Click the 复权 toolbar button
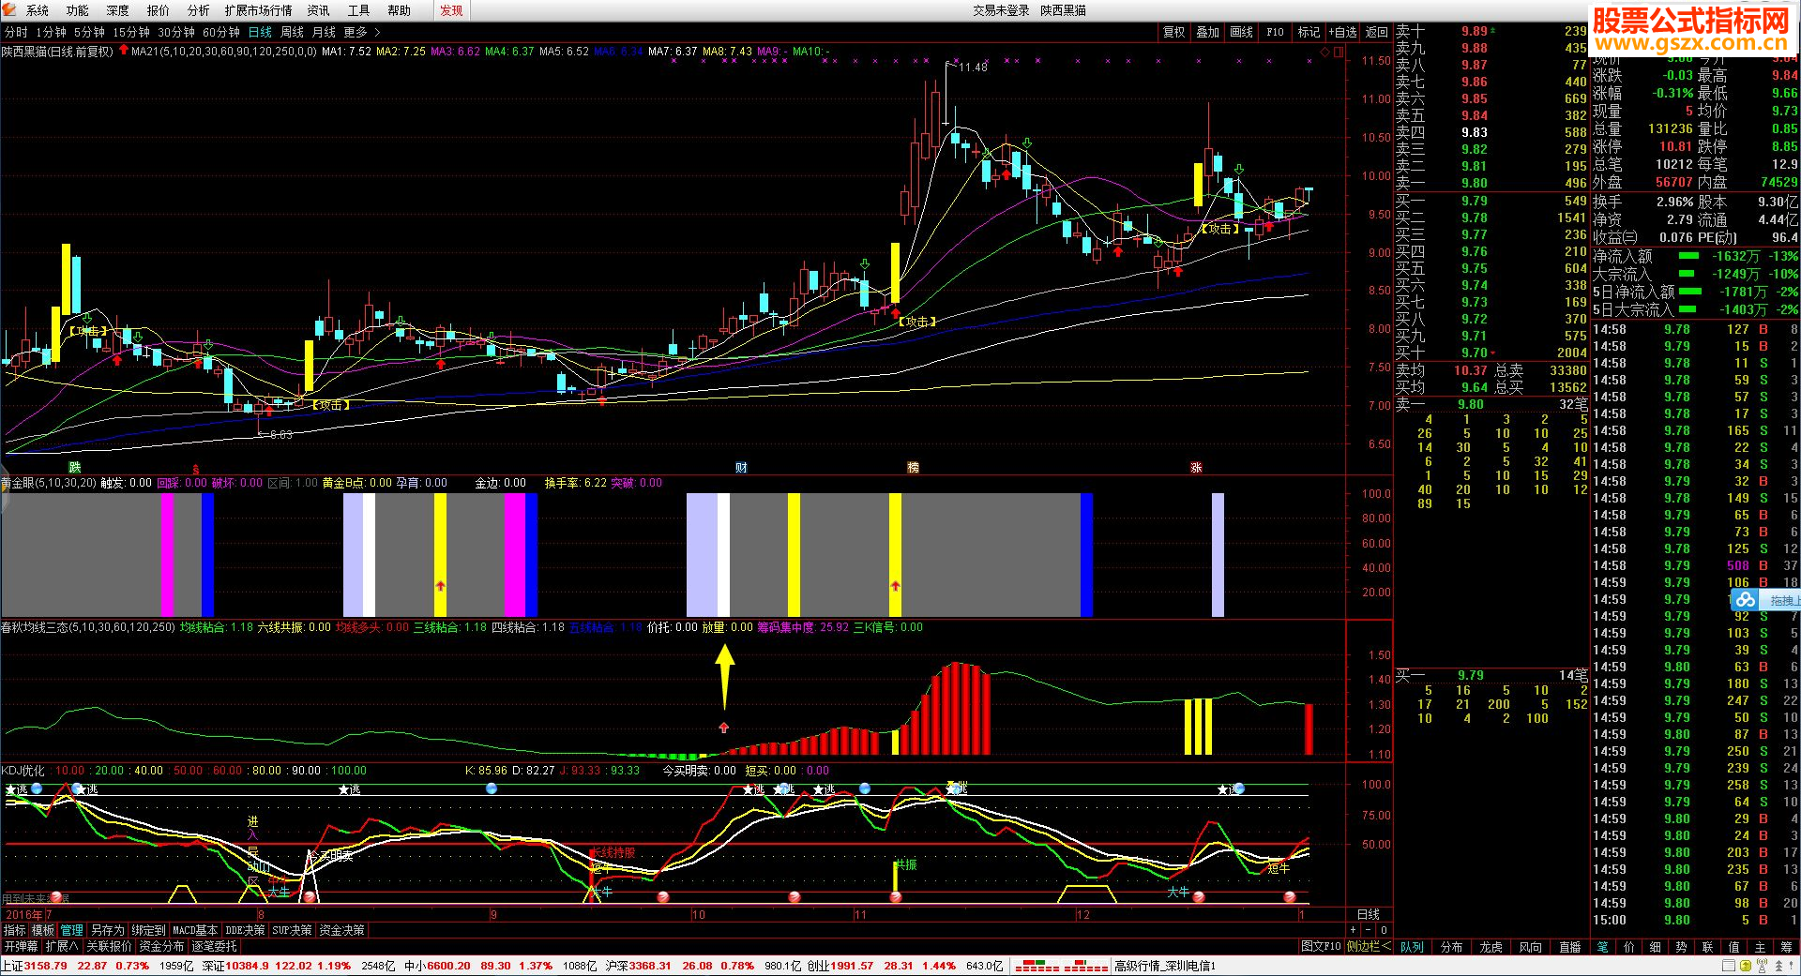The image size is (1801, 976). [1174, 32]
